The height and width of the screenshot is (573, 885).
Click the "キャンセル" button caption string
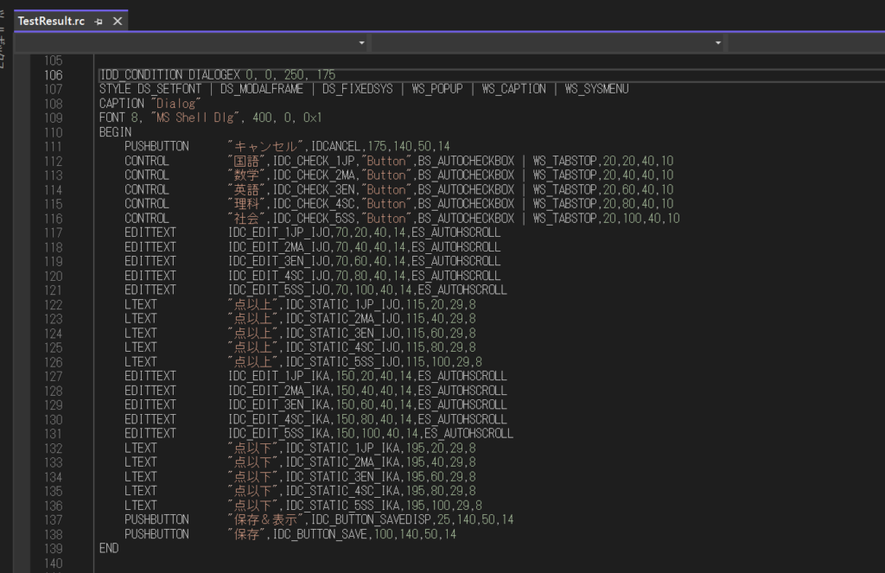pyautogui.click(x=266, y=147)
